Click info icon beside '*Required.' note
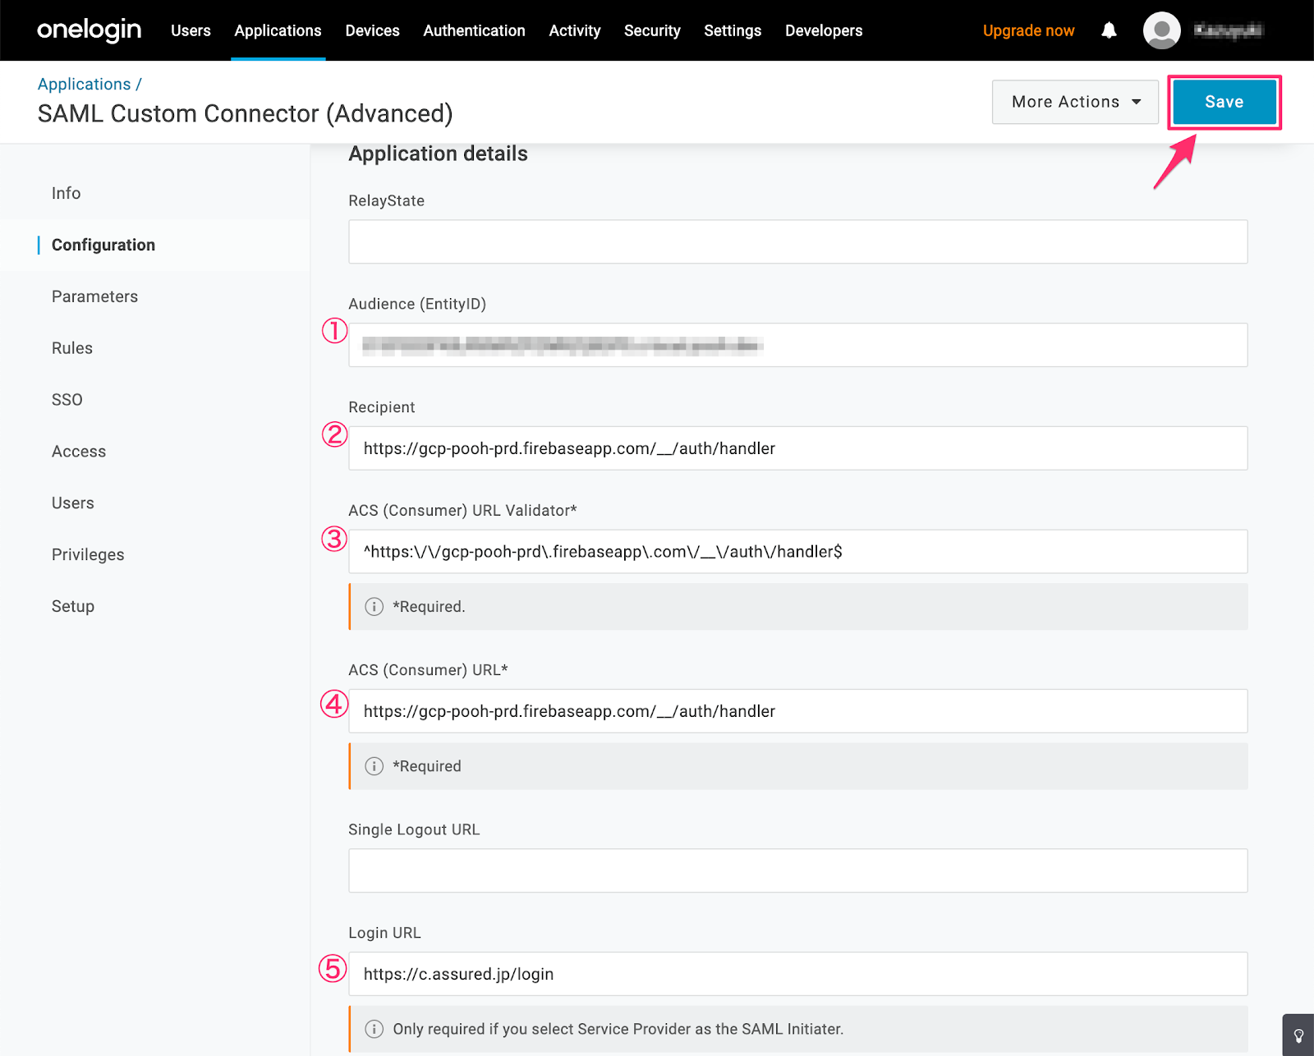 tap(374, 607)
